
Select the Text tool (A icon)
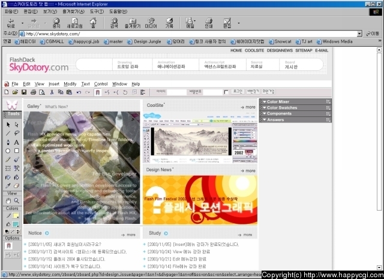(16, 142)
